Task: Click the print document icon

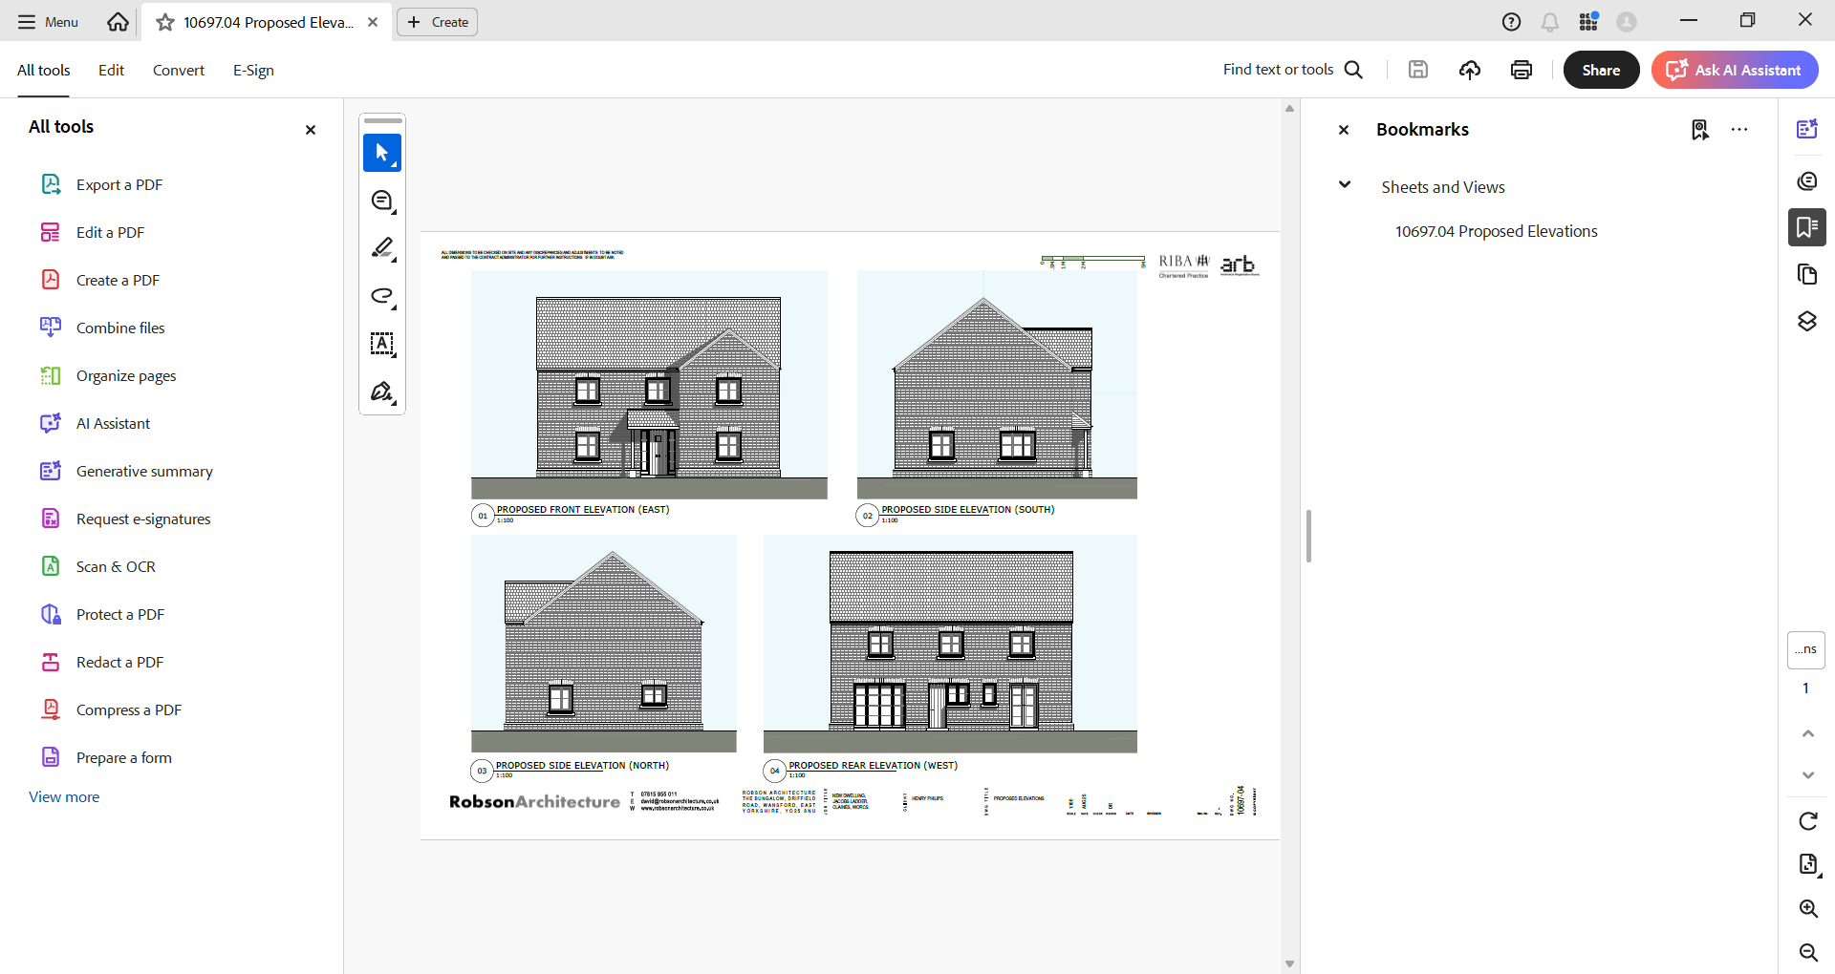Action: tap(1522, 70)
